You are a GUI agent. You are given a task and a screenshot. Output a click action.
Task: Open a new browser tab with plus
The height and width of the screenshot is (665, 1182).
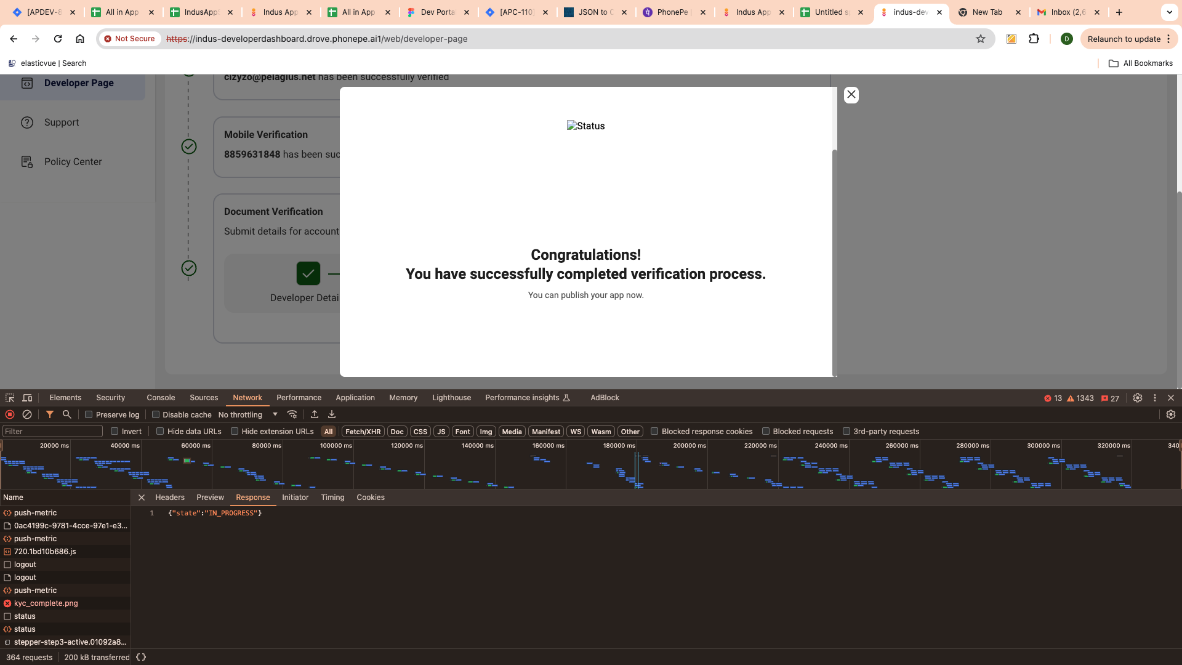point(1119,12)
